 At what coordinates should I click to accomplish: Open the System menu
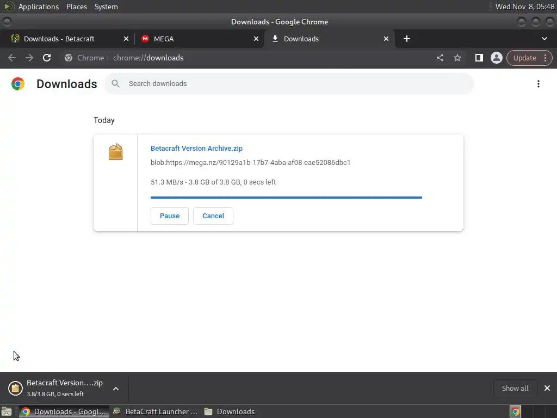(106, 7)
